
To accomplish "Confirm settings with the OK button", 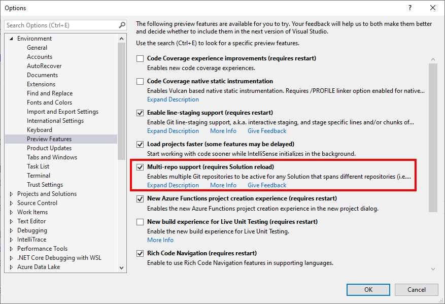I will point(368,289).
